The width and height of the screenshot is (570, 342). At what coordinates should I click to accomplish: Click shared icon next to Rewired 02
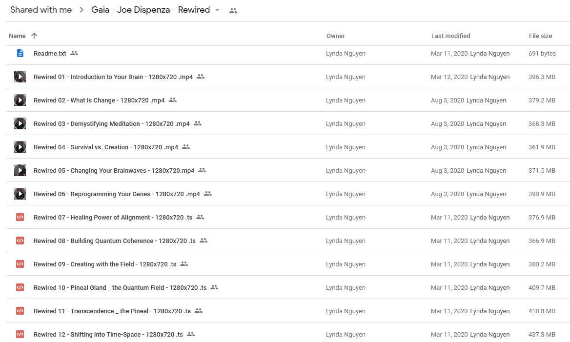pos(173,100)
